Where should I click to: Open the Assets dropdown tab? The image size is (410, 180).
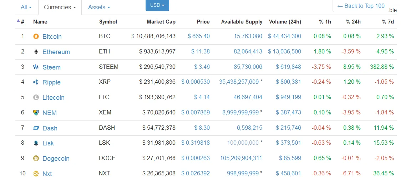[x=99, y=7]
